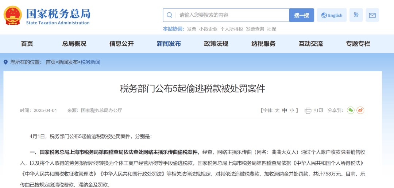Share article to Weibo
Viewport: 394px width, 188px height.
360,110
